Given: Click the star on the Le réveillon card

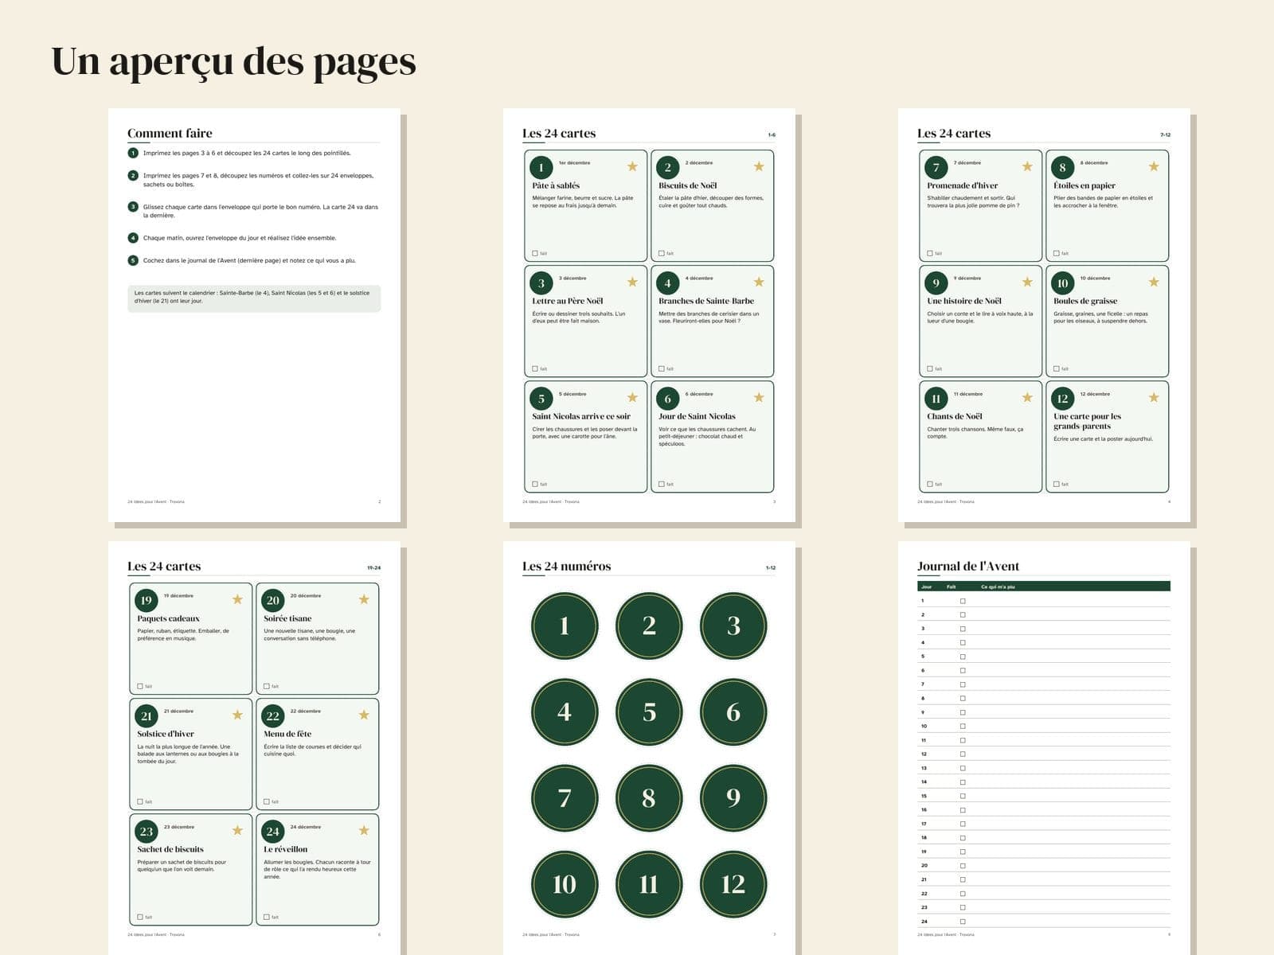Looking at the screenshot, I should pyautogui.click(x=364, y=830).
